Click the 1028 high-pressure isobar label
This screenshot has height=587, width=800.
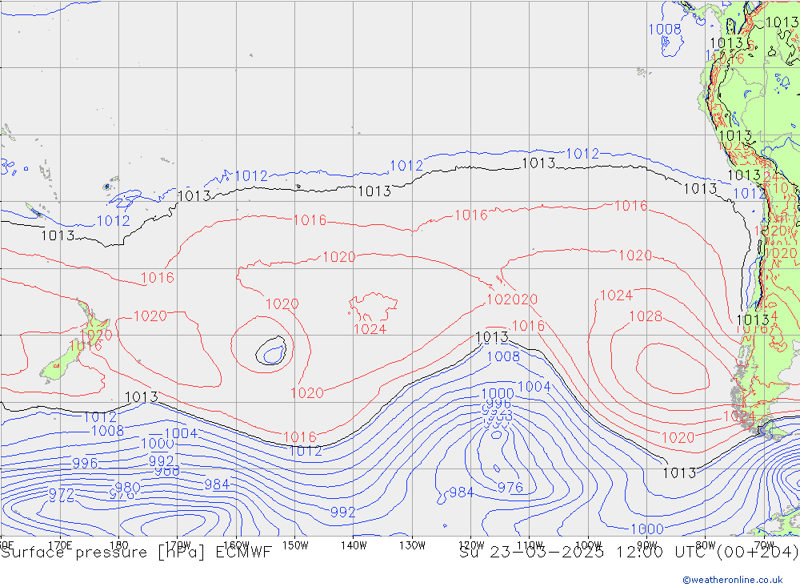[x=646, y=316]
